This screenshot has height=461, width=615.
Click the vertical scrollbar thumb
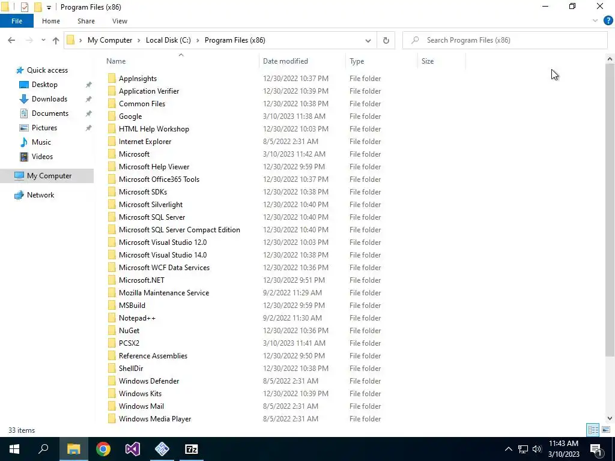pos(610,210)
